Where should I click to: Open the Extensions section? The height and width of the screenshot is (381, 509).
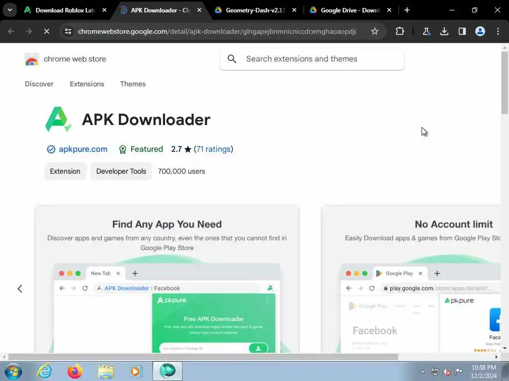pyautogui.click(x=87, y=84)
